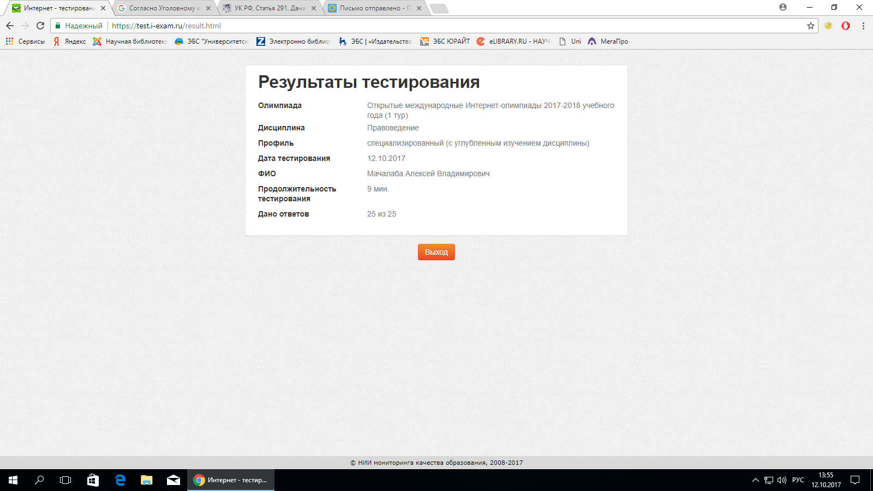Show hidden system tray icons
The width and height of the screenshot is (873, 491).
click(755, 480)
